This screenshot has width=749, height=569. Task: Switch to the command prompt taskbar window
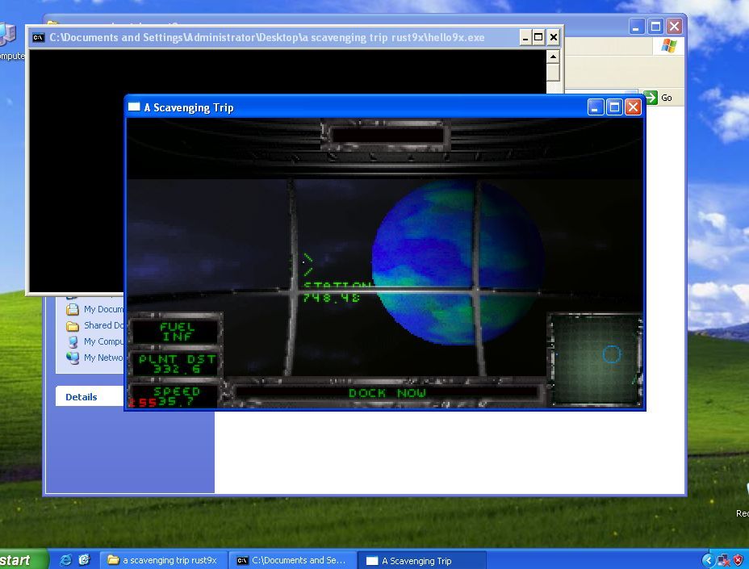click(x=293, y=560)
